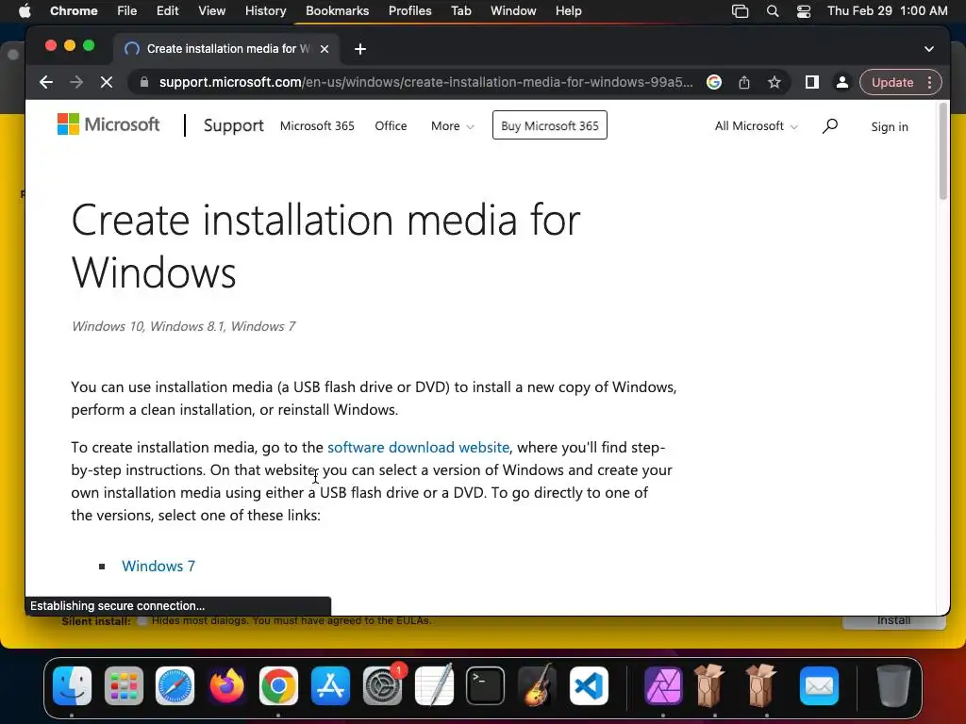Click the Install button in the background window
The width and height of the screenshot is (966, 724).
coord(894,621)
